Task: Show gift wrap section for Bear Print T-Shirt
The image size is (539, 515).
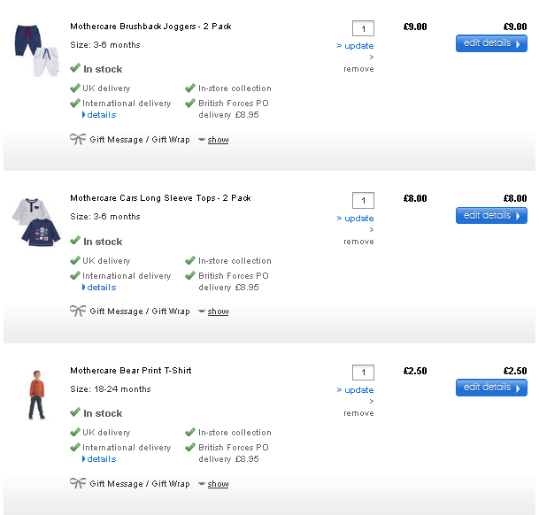Action: click(x=218, y=484)
